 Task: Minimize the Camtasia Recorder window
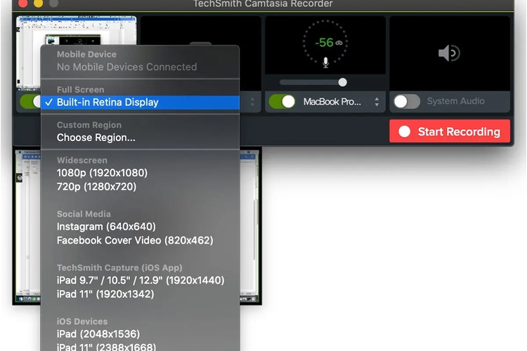[x=39, y=3]
